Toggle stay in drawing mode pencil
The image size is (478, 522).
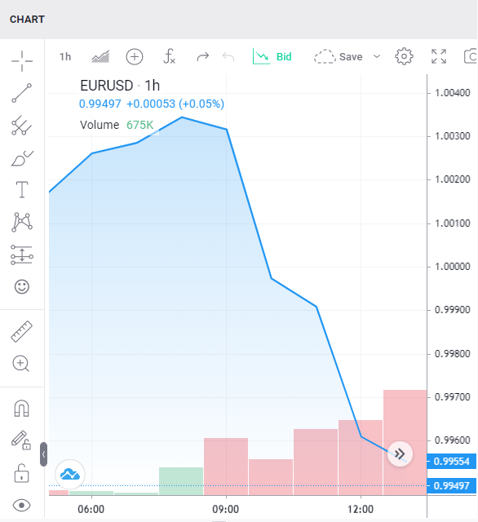coord(21,440)
